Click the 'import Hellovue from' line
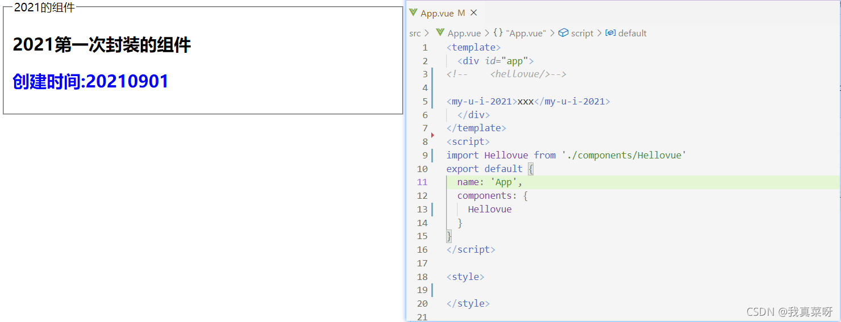841x322 pixels. click(567, 155)
